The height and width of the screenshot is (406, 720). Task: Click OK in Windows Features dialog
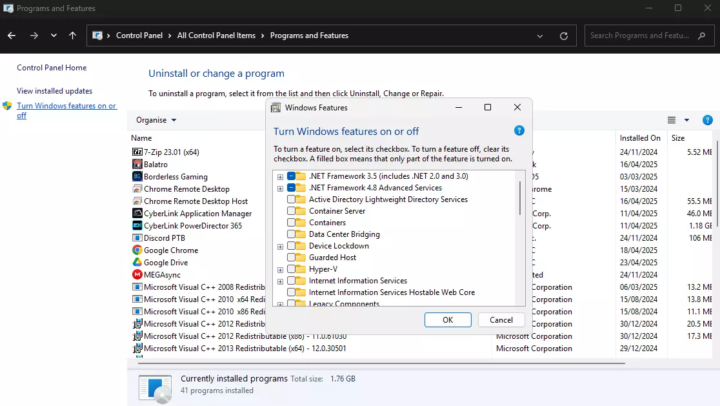(x=448, y=320)
